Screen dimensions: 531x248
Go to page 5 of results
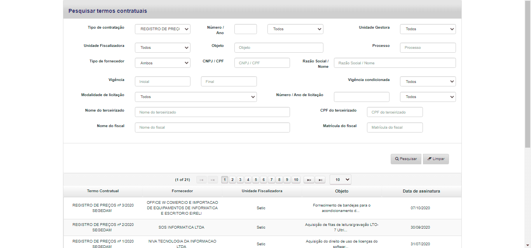256,180
